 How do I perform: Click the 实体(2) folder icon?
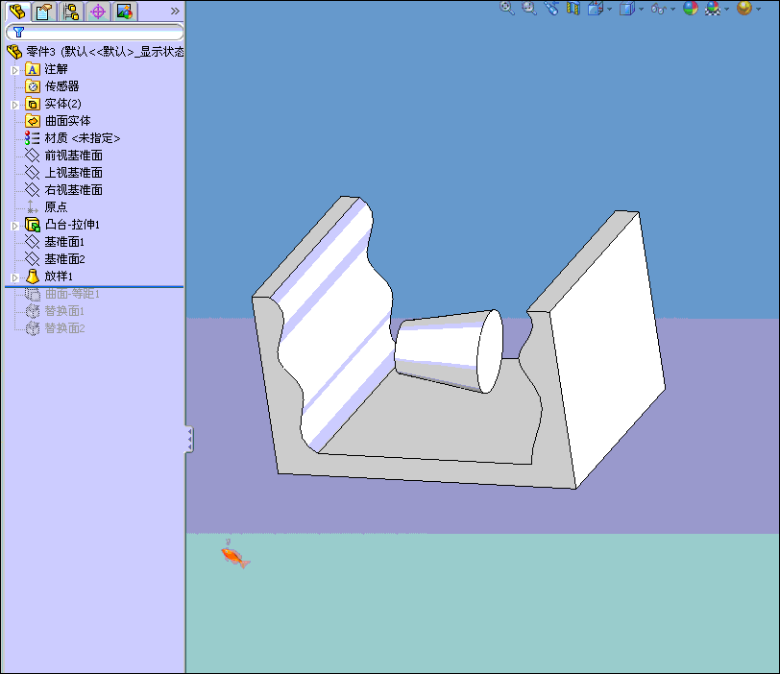pos(33,104)
